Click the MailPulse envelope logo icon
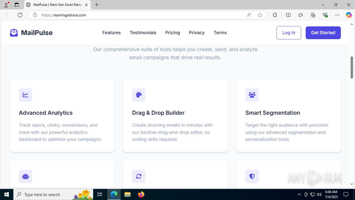355x200 pixels. (x=14, y=32)
